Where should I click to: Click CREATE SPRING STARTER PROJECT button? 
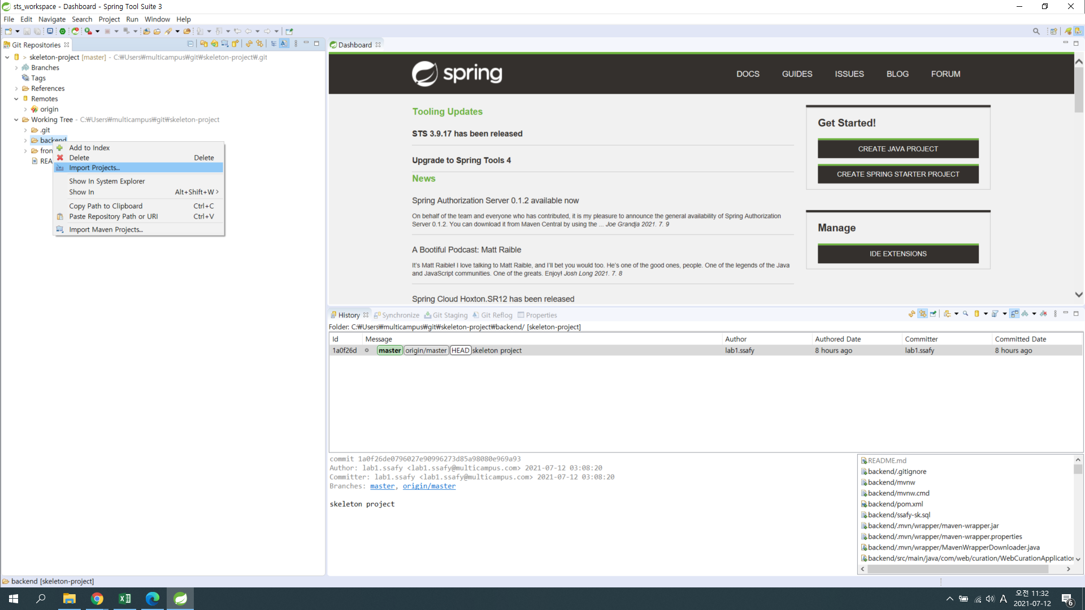point(897,174)
